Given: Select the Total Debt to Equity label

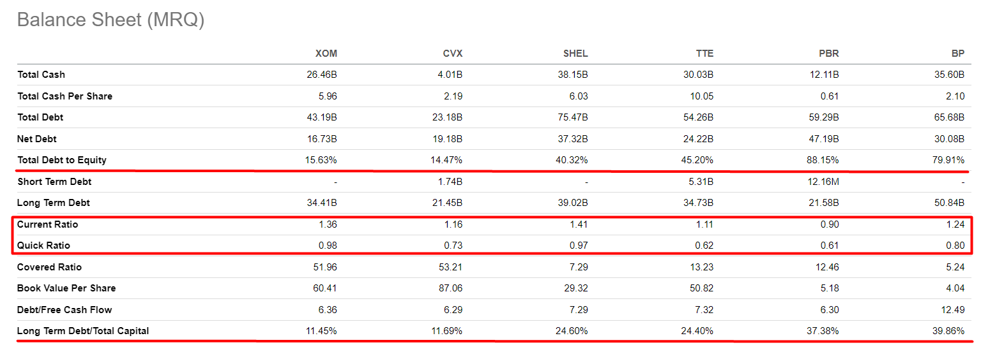Looking at the screenshot, I should pyautogui.click(x=62, y=160).
